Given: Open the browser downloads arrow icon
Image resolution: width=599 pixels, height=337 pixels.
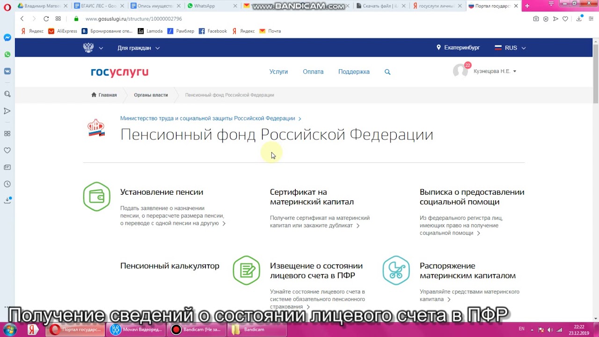Looking at the screenshot, I should point(579,19).
